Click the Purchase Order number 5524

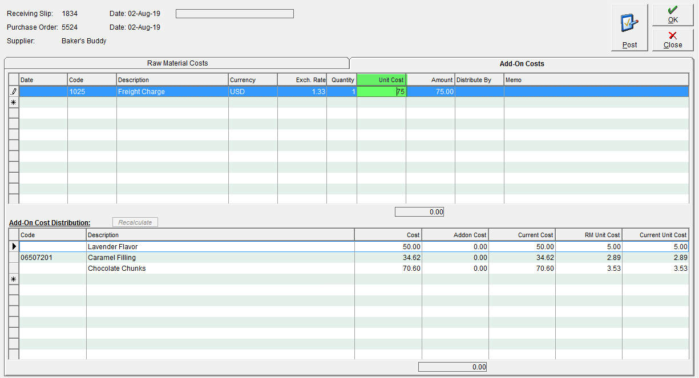(x=70, y=27)
